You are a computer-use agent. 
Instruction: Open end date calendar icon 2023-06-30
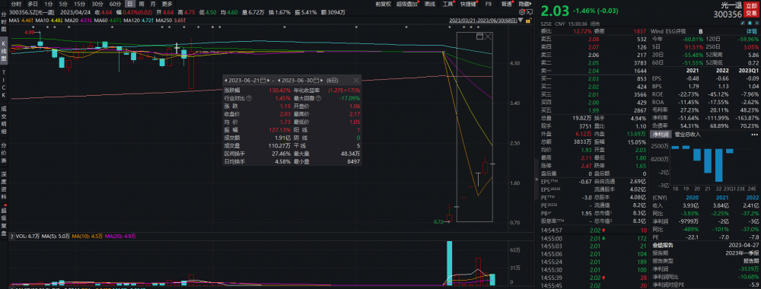(316, 81)
